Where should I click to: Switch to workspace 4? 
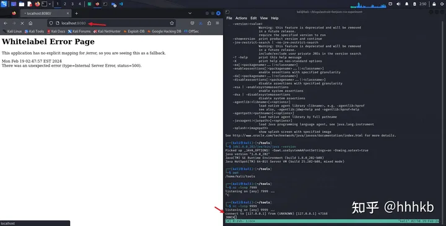click(x=80, y=4)
